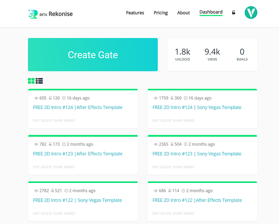
Task: Click EMBED on #124 After Effects gate
Action: (x=70, y=121)
